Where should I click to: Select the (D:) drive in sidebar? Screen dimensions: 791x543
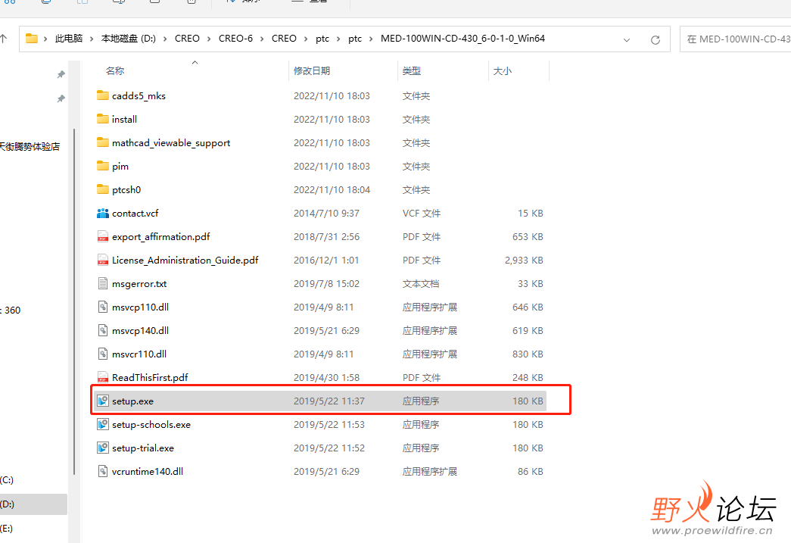[x=33, y=504]
